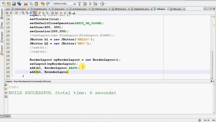Toggle Bookmark in editor toolbar

(x=47, y=13)
